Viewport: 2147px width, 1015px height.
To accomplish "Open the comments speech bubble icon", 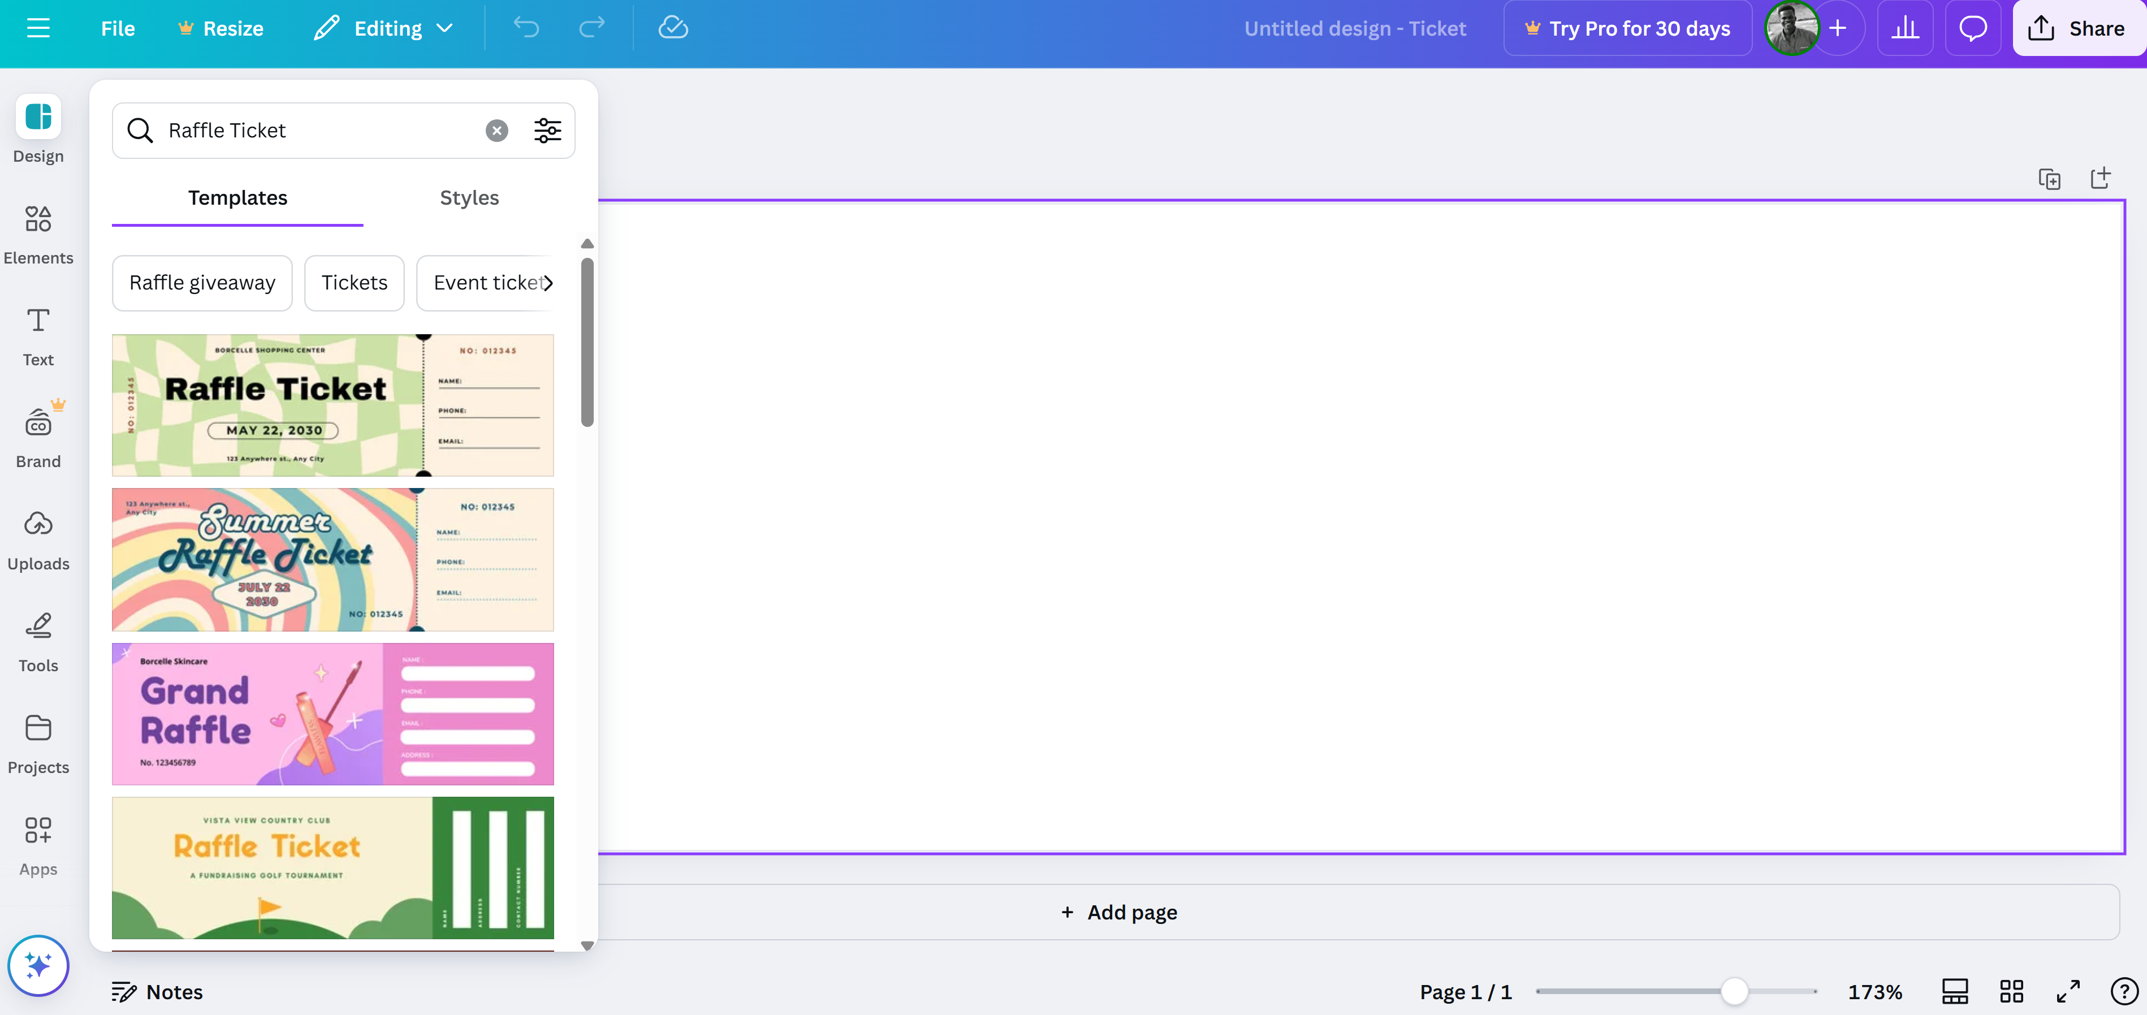I will 1972,28.
